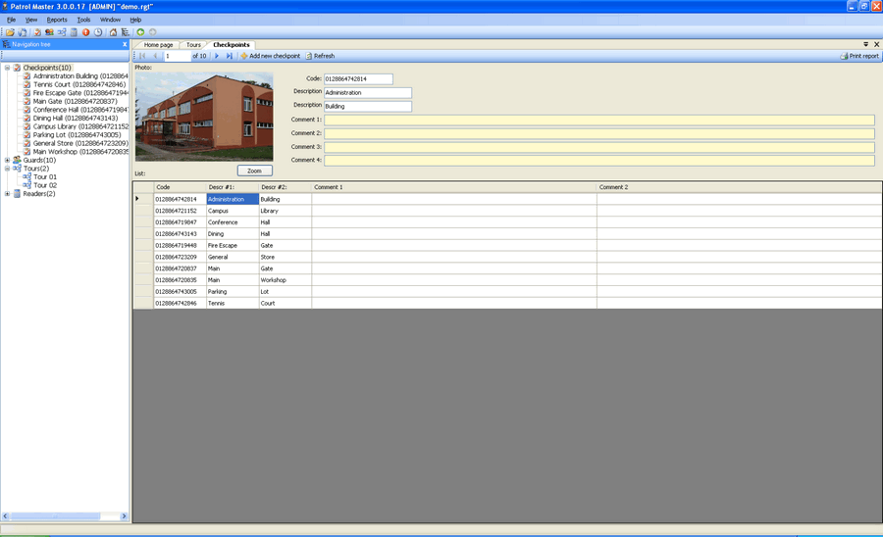Click into the Comment 1 field
This screenshot has width=883, height=537.
tap(598, 120)
